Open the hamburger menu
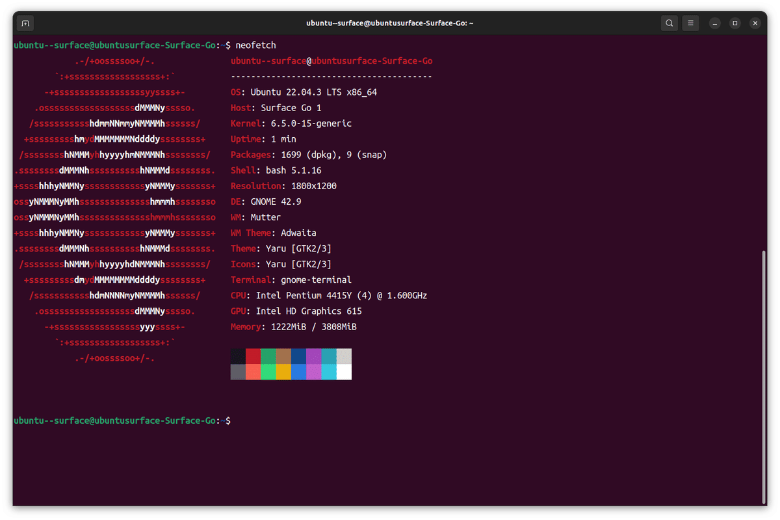 pyautogui.click(x=691, y=23)
